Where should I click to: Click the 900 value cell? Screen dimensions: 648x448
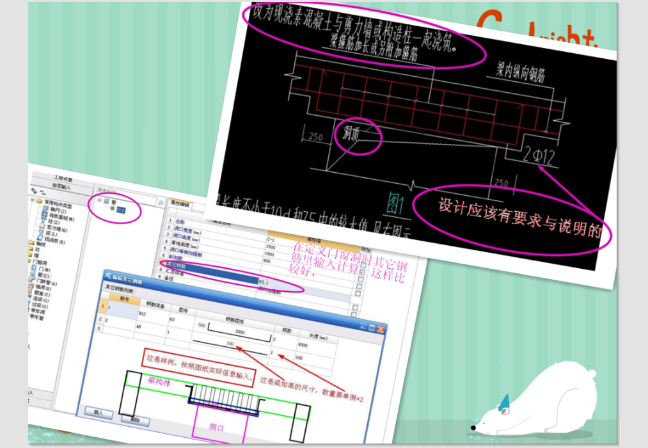267,260
